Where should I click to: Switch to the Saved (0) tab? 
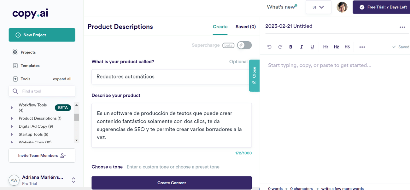[x=245, y=27]
